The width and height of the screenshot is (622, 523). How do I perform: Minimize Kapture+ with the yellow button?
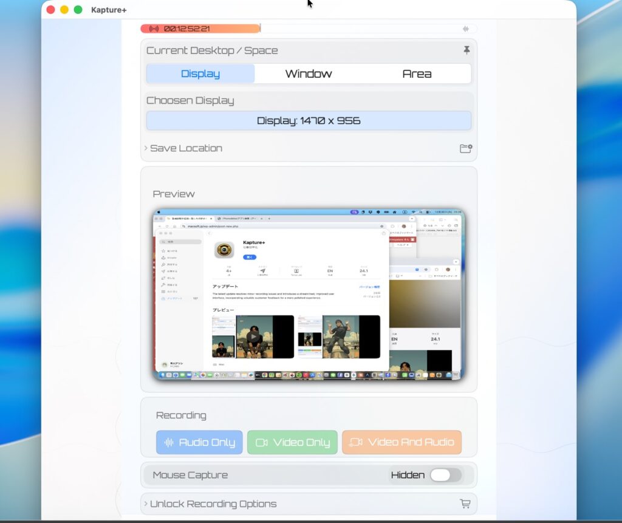click(64, 10)
